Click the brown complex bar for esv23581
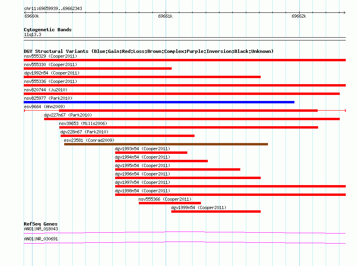Viewport: 357px width, 266px height. (x=166, y=144)
